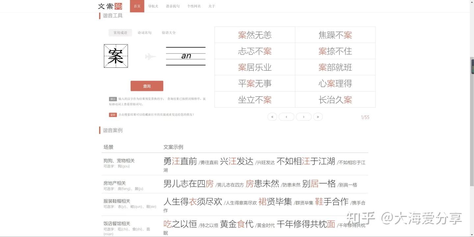Click the 文案狗 dog mascot logo

click(x=118, y=6)
